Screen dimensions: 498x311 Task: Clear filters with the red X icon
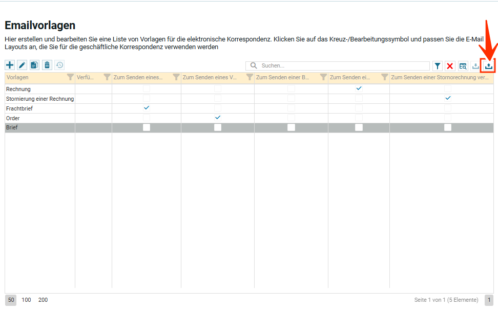pos(450,66)
